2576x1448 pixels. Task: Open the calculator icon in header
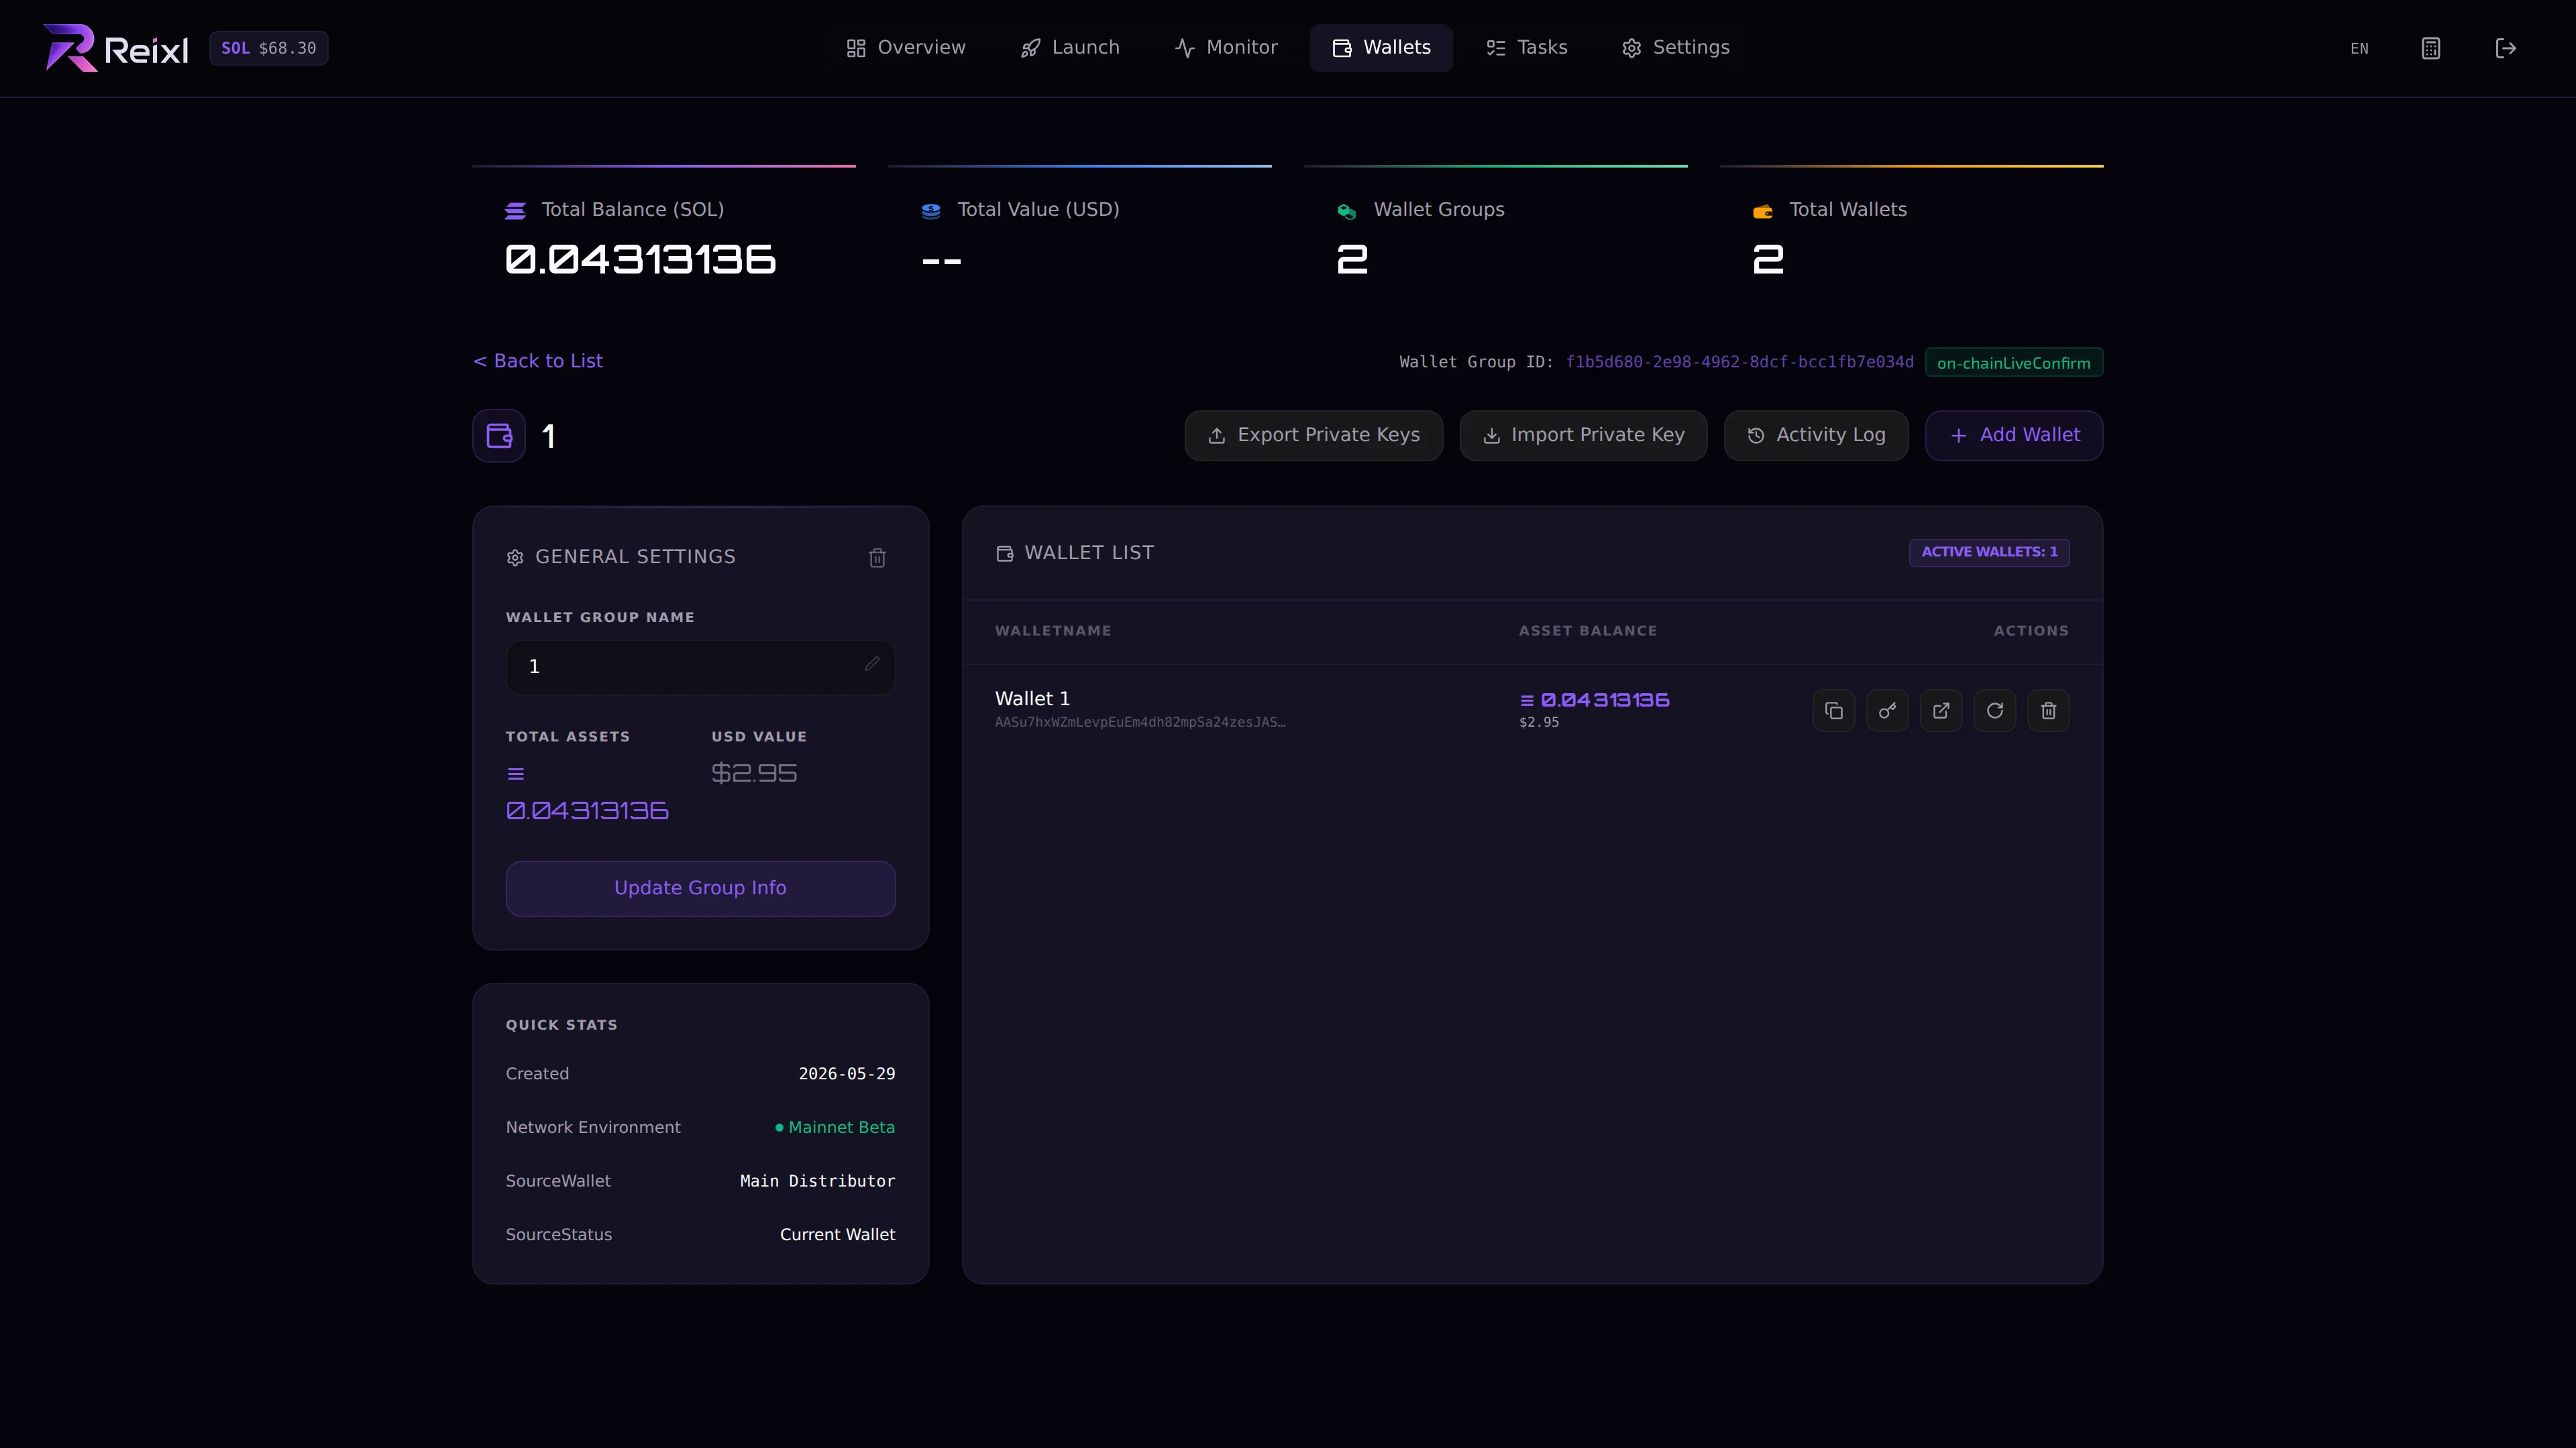2431,48
